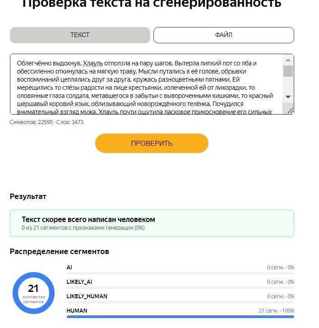Click the HUMAN category label
The width and height of the screenshot is (319, 328).
[x=77, y=311]
